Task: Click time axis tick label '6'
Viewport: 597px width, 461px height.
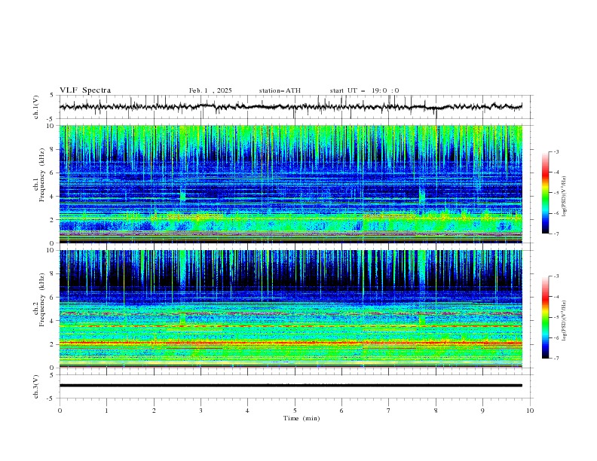Action: click(341, 411)
